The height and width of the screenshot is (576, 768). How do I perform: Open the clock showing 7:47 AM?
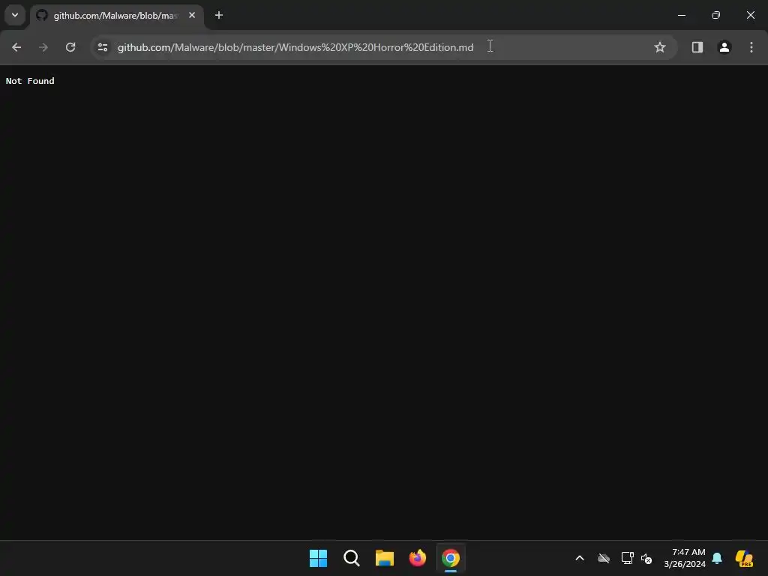point(685,558)
